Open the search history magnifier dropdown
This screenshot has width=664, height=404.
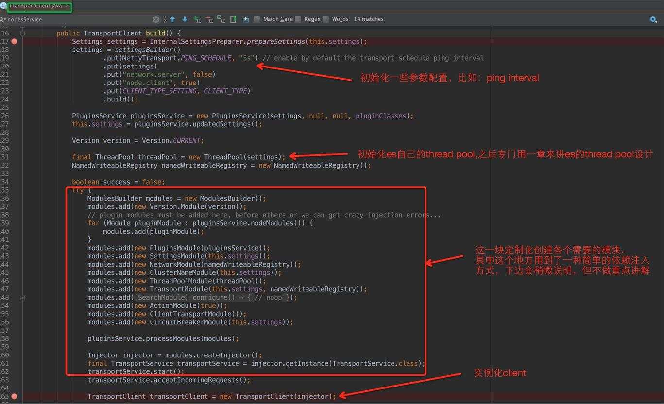(x=3, y=19)
